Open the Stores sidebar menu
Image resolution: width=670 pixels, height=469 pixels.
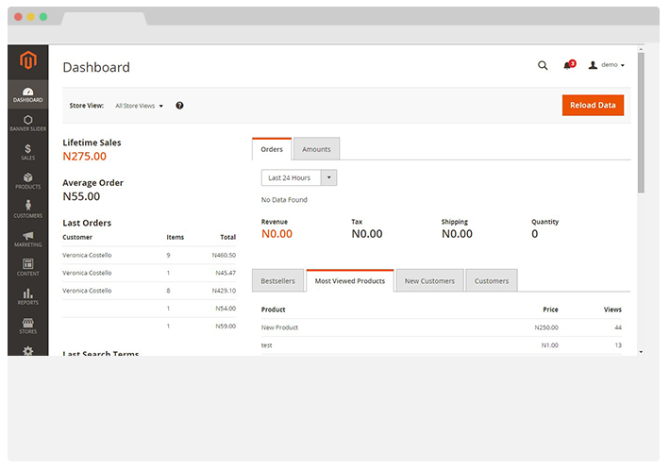click(27, 326)
